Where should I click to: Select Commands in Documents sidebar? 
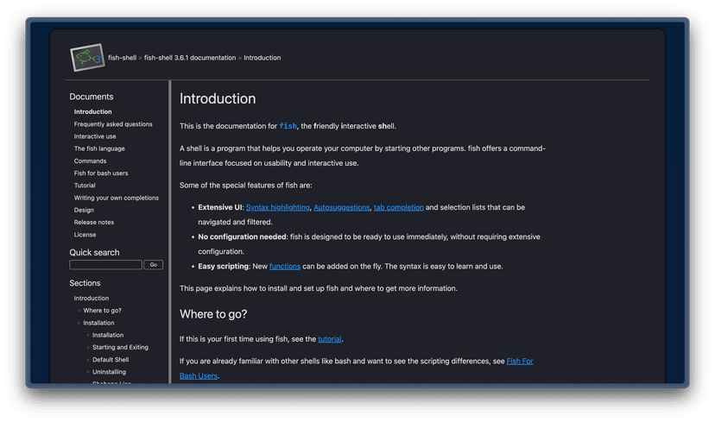(x=90, y=161)
